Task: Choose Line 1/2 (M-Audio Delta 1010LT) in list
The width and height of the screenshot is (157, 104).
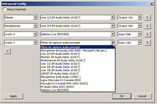Action: point(78,64)
